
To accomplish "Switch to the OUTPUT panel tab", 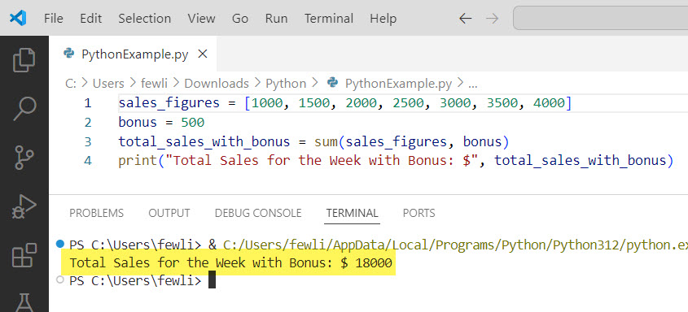I will tap(169, 213).
